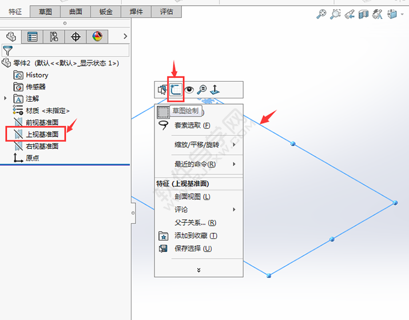Select 材质 <未指定> tree item

point(41,110)
